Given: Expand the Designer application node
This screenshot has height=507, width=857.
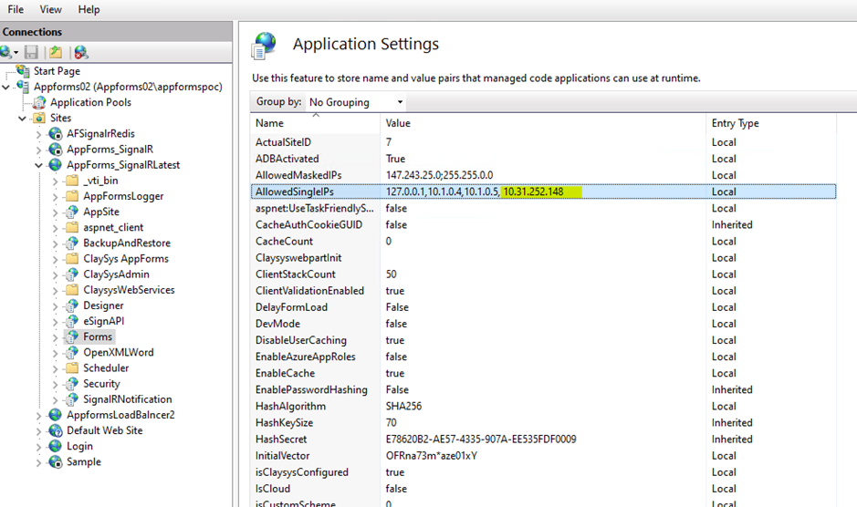Looking at the screenshot, I should (x=55, y=305).
